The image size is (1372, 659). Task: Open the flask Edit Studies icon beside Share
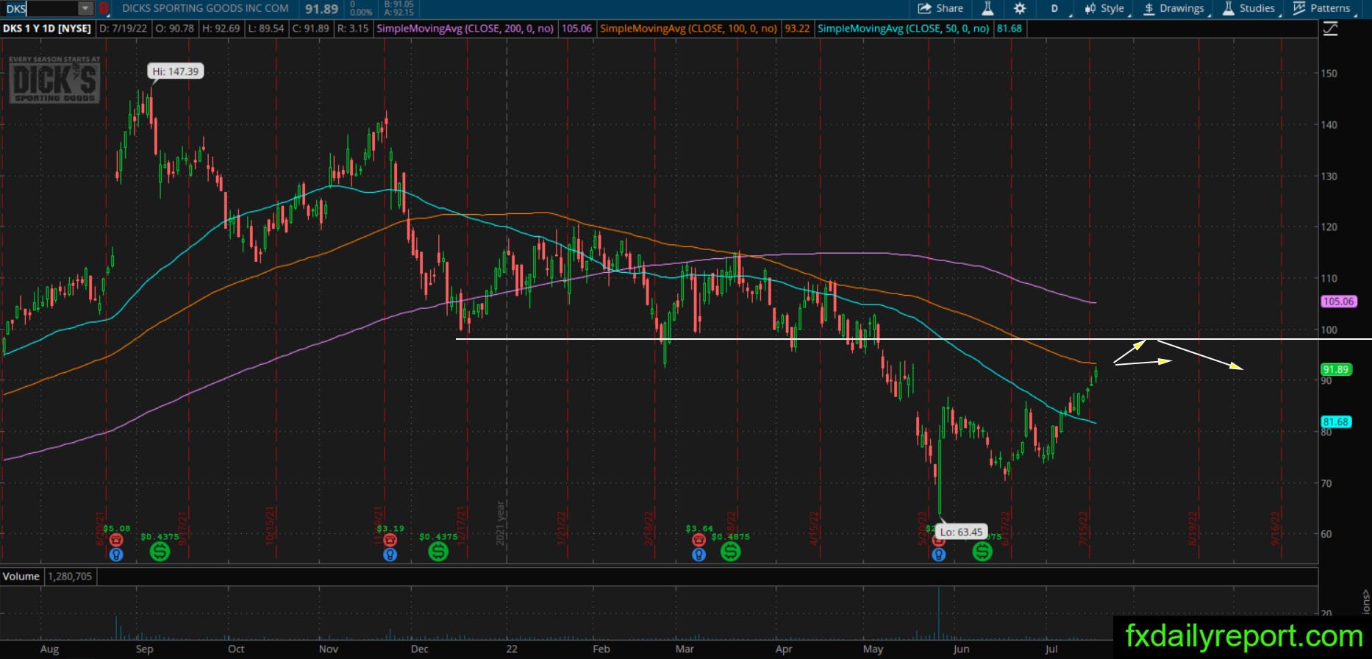987,9
